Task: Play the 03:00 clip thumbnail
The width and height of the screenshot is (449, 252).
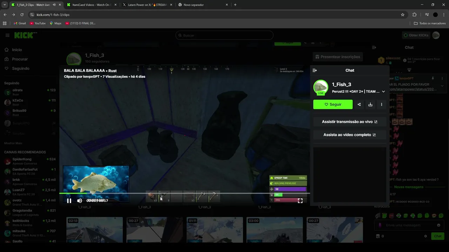Action: [275, 230]
